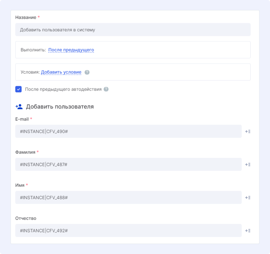Viewport: 270px width, 254px height.
Task: Click the Название field label
Action: 26,18
